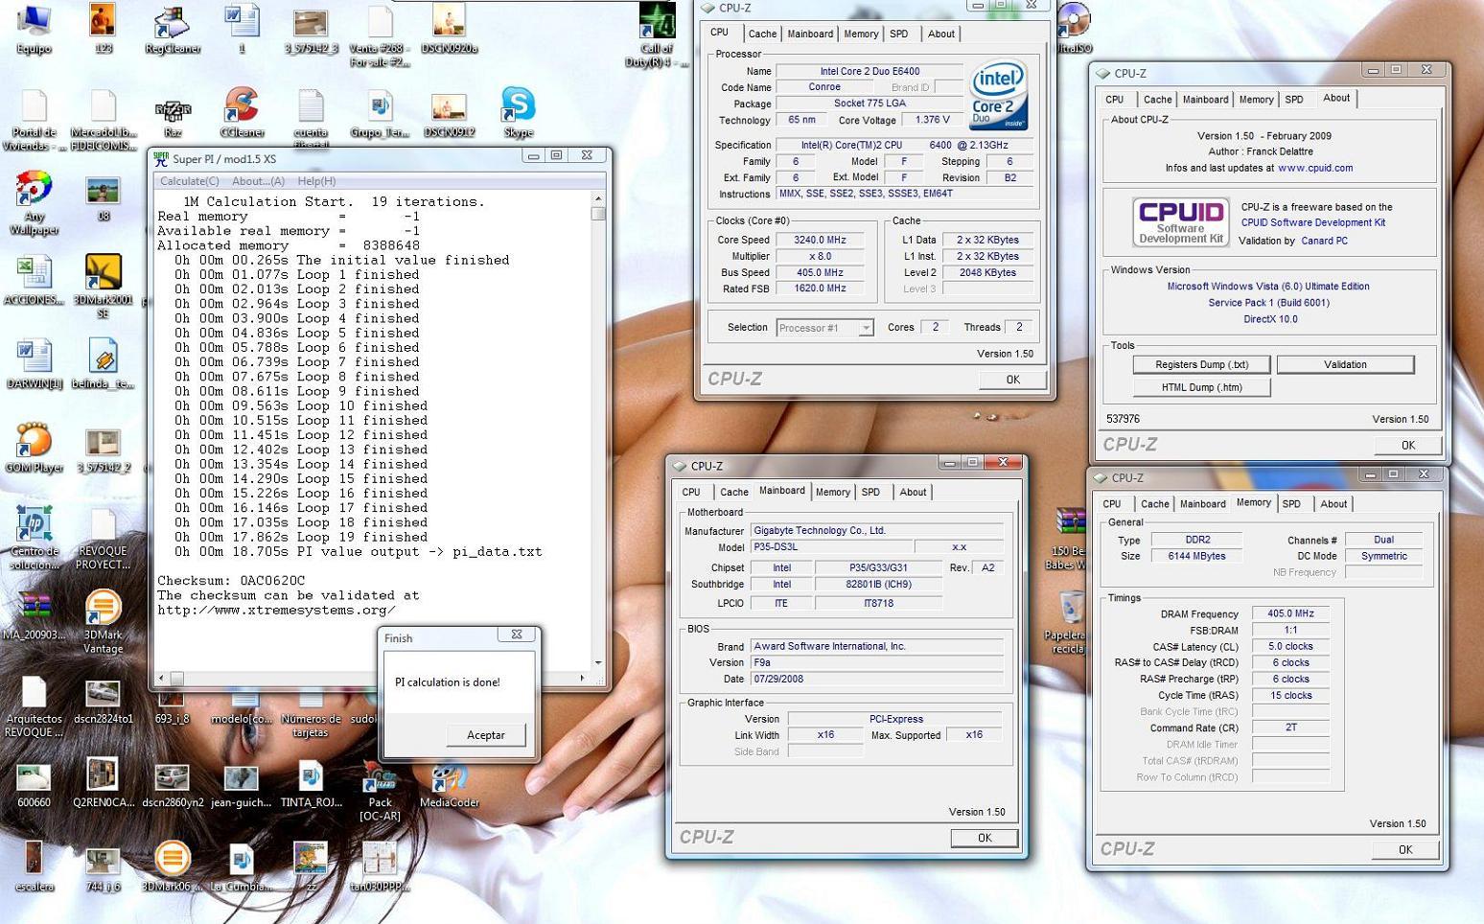Launch 3DMark2001 SE shortcut
The image size is (1484, 924).
[x=103, y=287]
